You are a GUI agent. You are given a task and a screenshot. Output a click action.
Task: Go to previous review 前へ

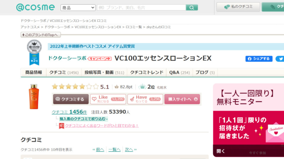(x=100, y=149)
